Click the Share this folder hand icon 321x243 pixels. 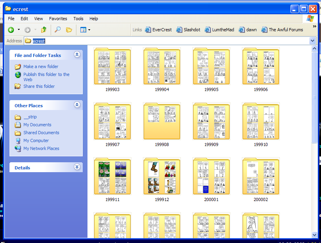point(17,86)
